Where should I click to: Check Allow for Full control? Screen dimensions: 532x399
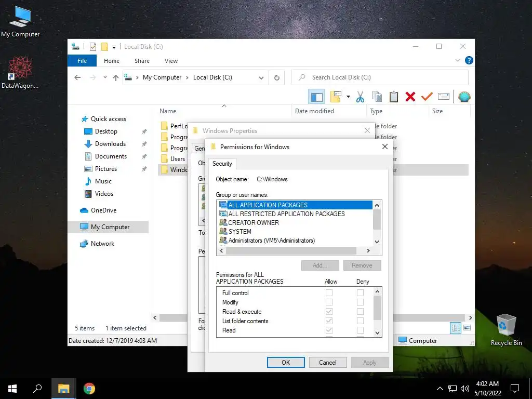coord(329,292)
